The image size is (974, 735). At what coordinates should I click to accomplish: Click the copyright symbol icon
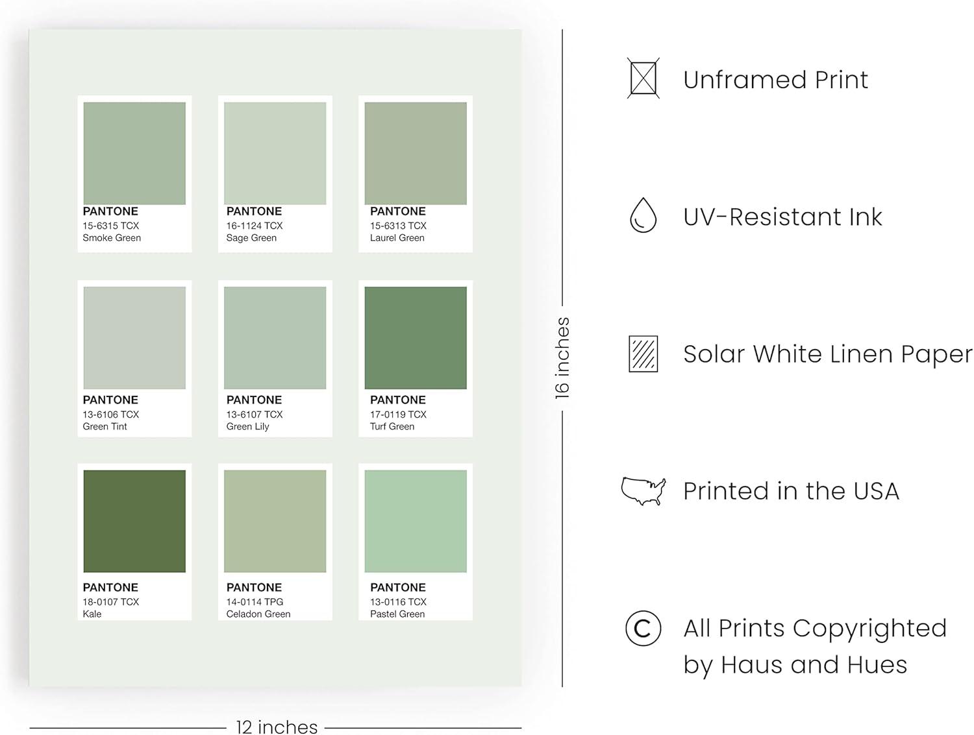pyautogui.click(x=643, y=628)
